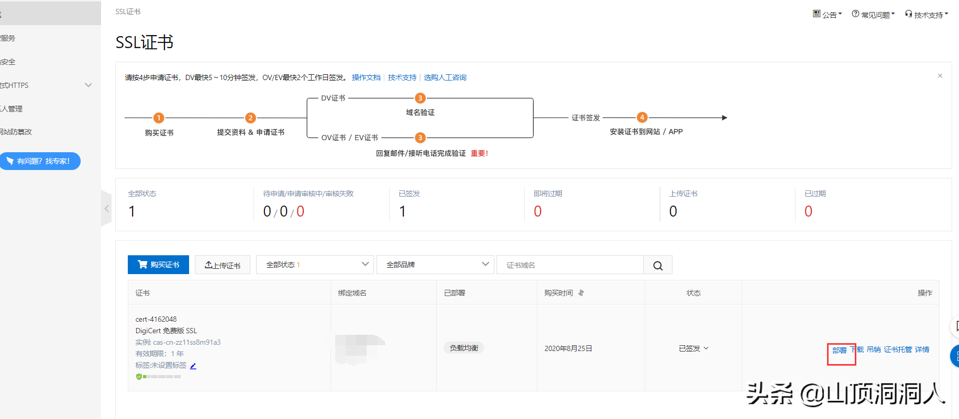Screen dimensions: 959x419
Task: Click the search magnifier icon button
Action: (x=657, y=265)
